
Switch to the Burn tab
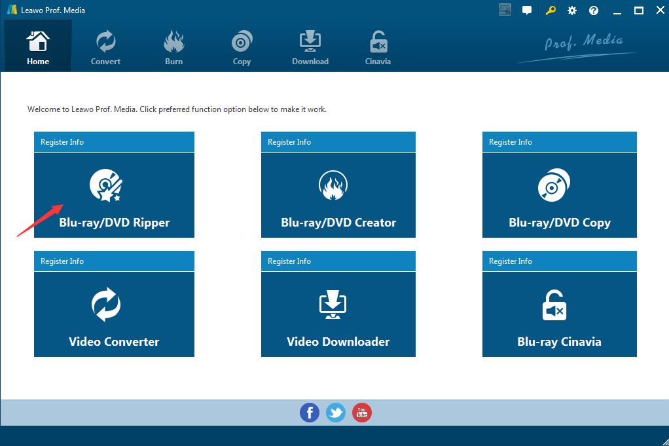tap(173, 47)
